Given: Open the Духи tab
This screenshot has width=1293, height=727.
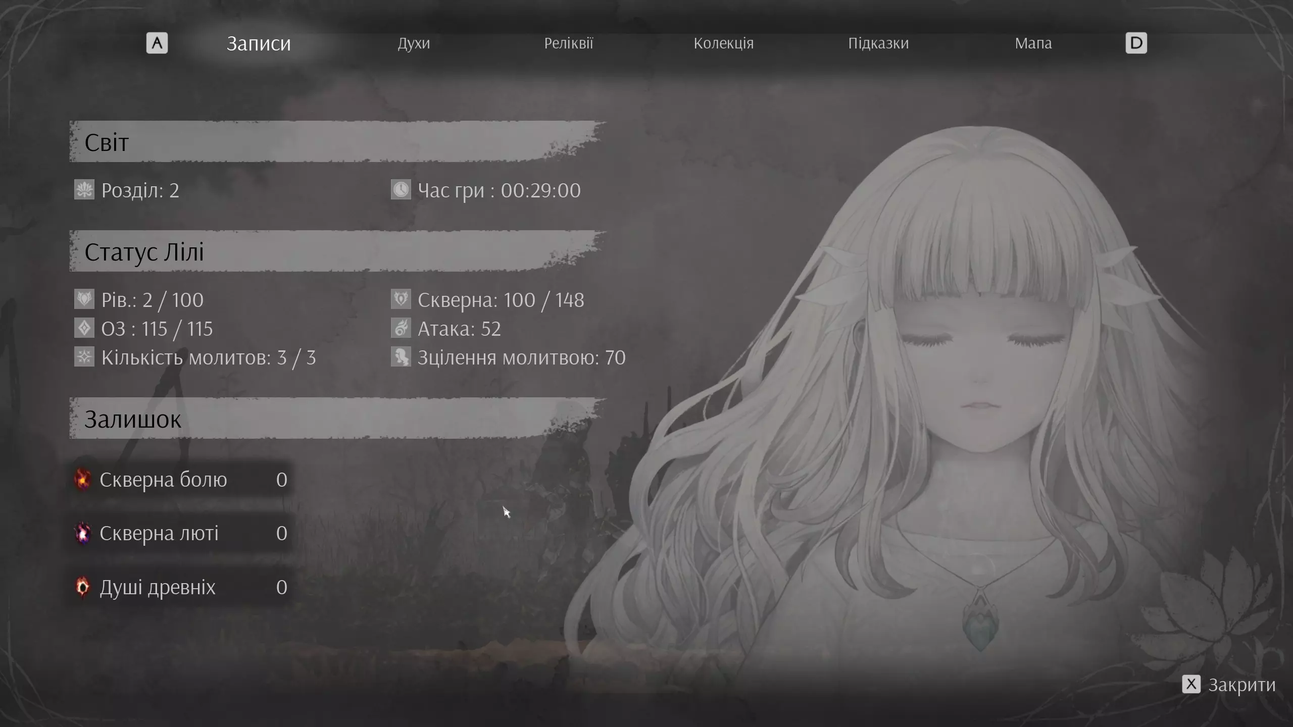Looking at the screenshot, I should (x=414, y=43).
